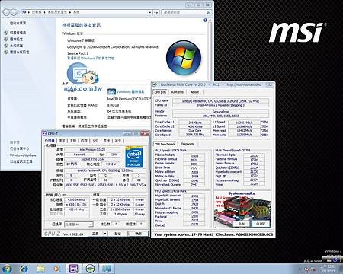The width and height of the screenshot is (343, 274).
Task: Switch to the CPU-Z taskbar button
Action: (x=74, y=269)
